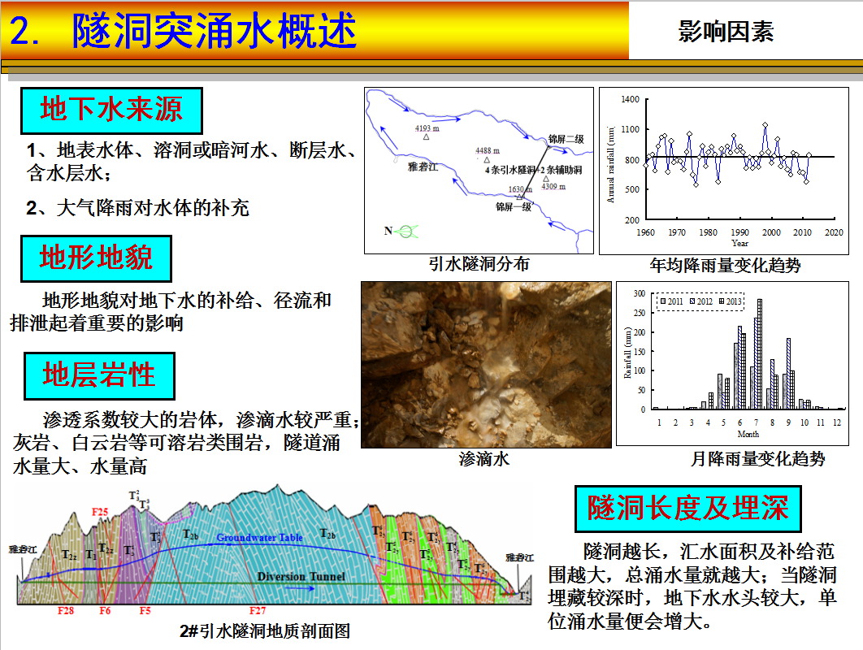Viewport: 863px width, 650px height.
Task: Click the Month axis label on the bar chart
Action: (x=748, y=434)
